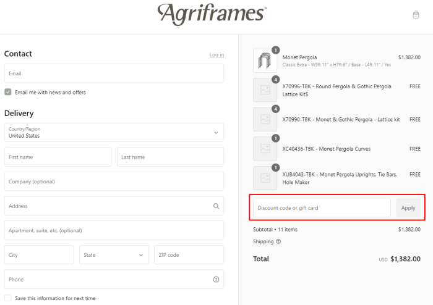
Task: Click the phone field help icon
Action: [x=216, y=279]
